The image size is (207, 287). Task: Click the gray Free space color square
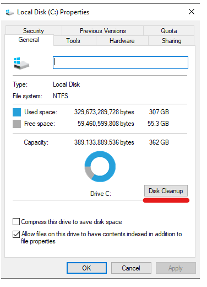click(x=17, y=124)
